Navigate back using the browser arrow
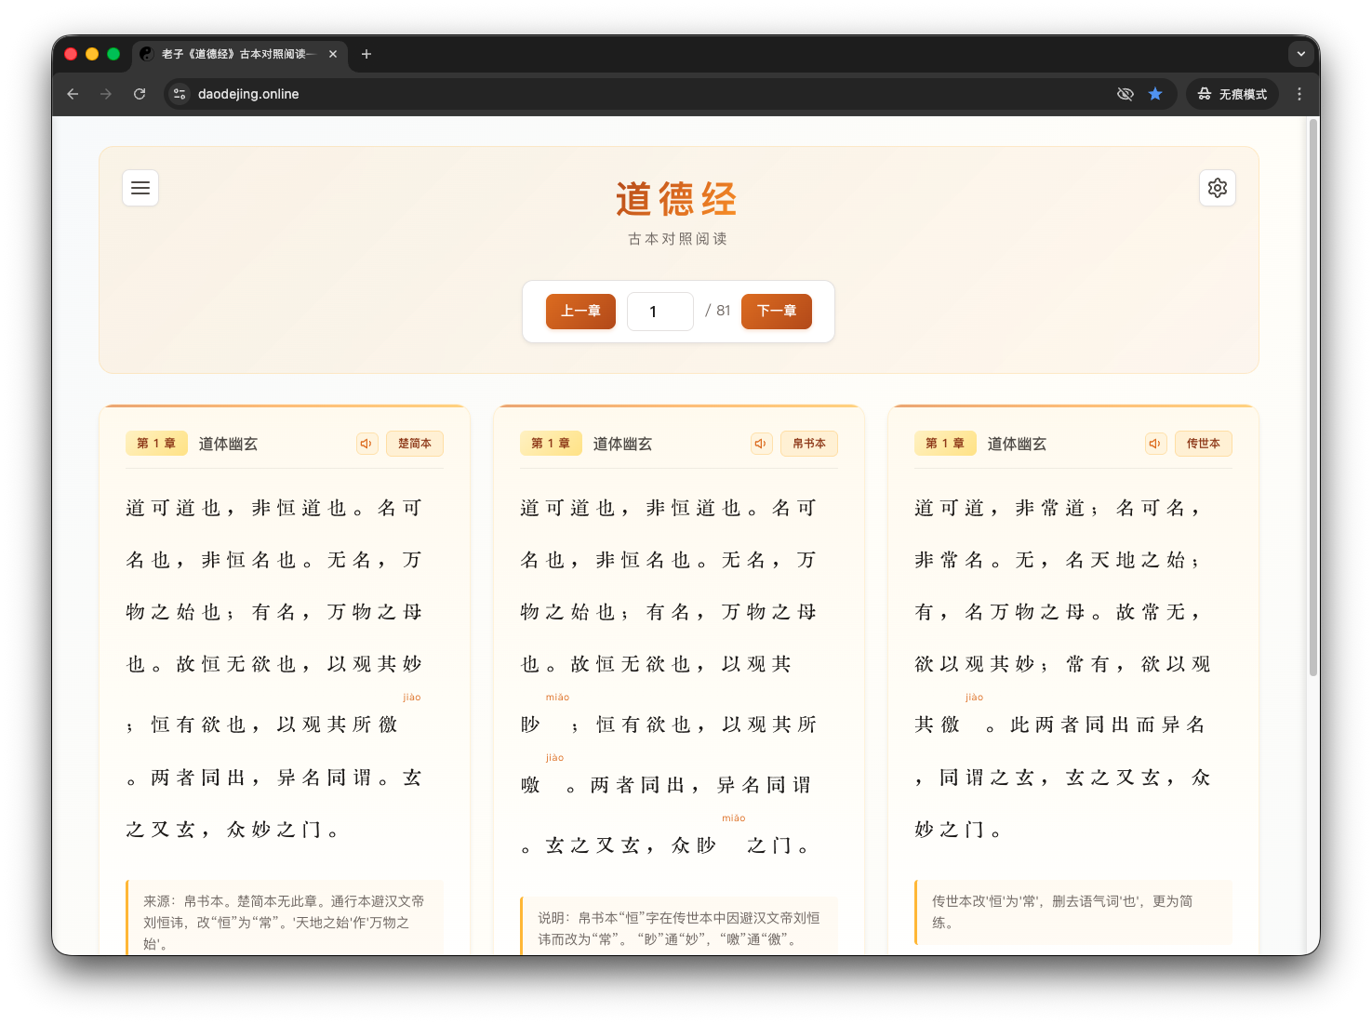Viewport: 1372px width, 1024px height. [73, 94]
